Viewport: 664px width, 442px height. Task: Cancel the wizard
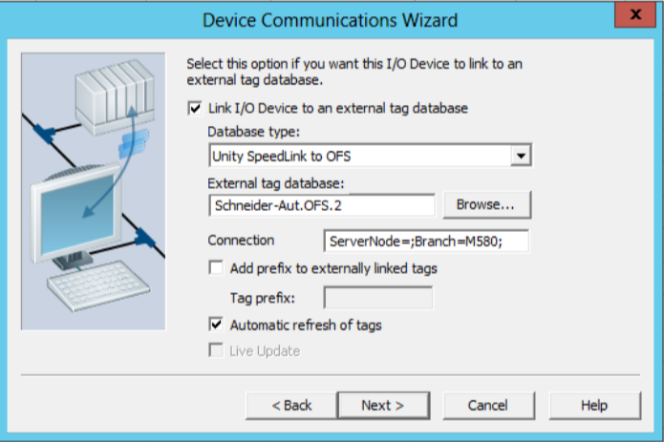pos(488,406)
